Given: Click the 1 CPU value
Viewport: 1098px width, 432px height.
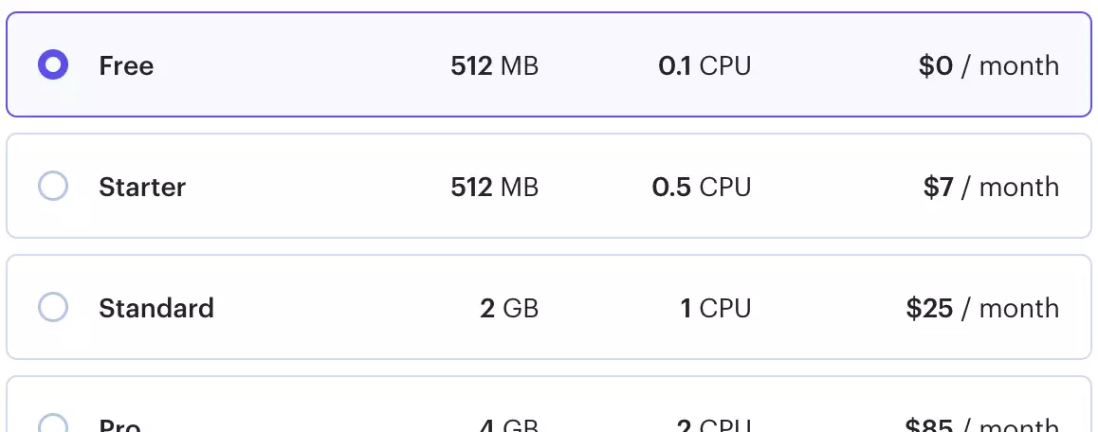Looking at the screenshot, I should [x=716, y=308].
